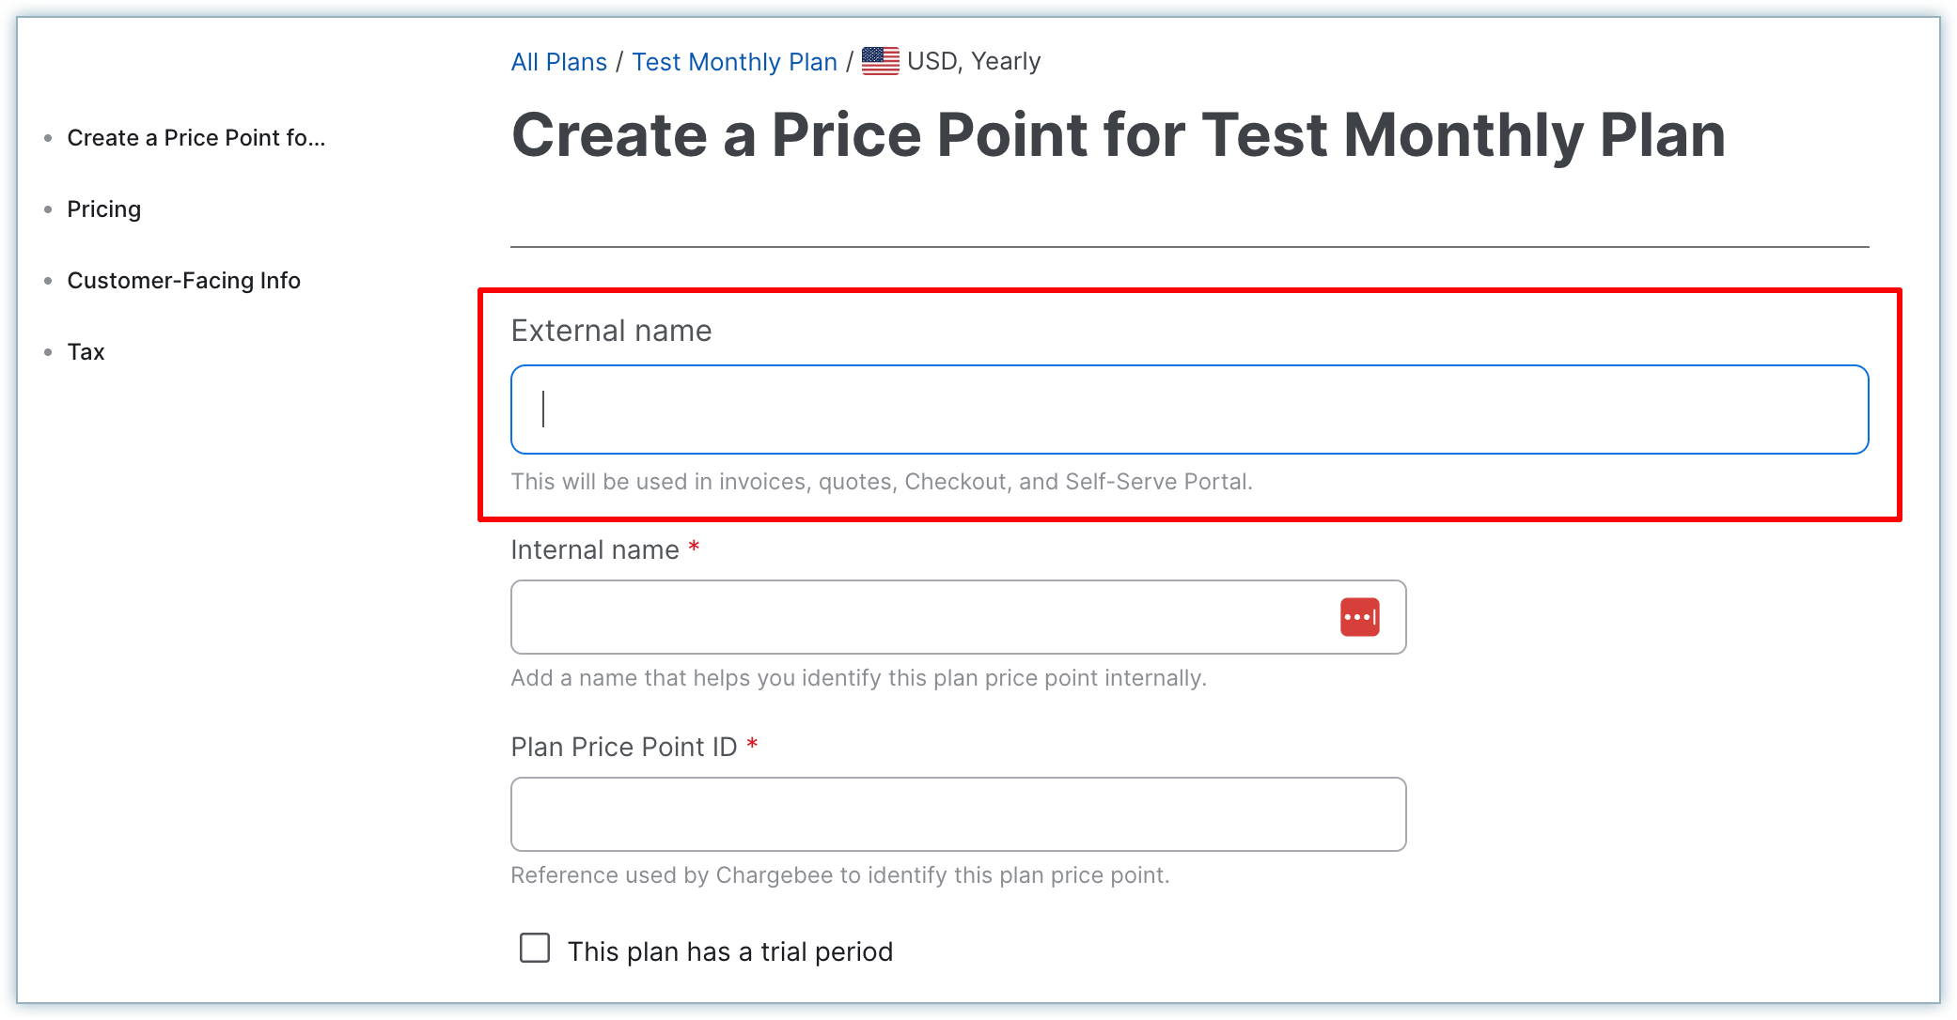Click the Chargebee reference helper text

[839, 875]
